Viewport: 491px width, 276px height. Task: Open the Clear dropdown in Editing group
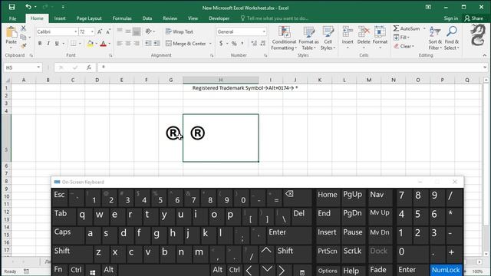pyautogui.click(x=404, y=46)
